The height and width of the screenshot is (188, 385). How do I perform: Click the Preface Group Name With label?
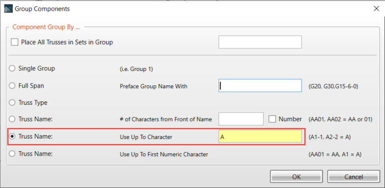[153, 86]
